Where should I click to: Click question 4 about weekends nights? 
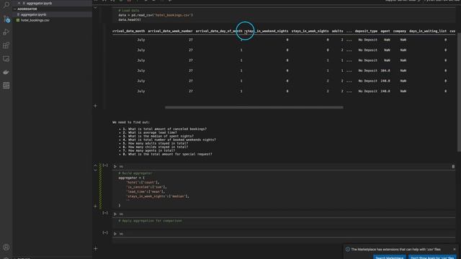pyautogui.click(x=169, y=140)
